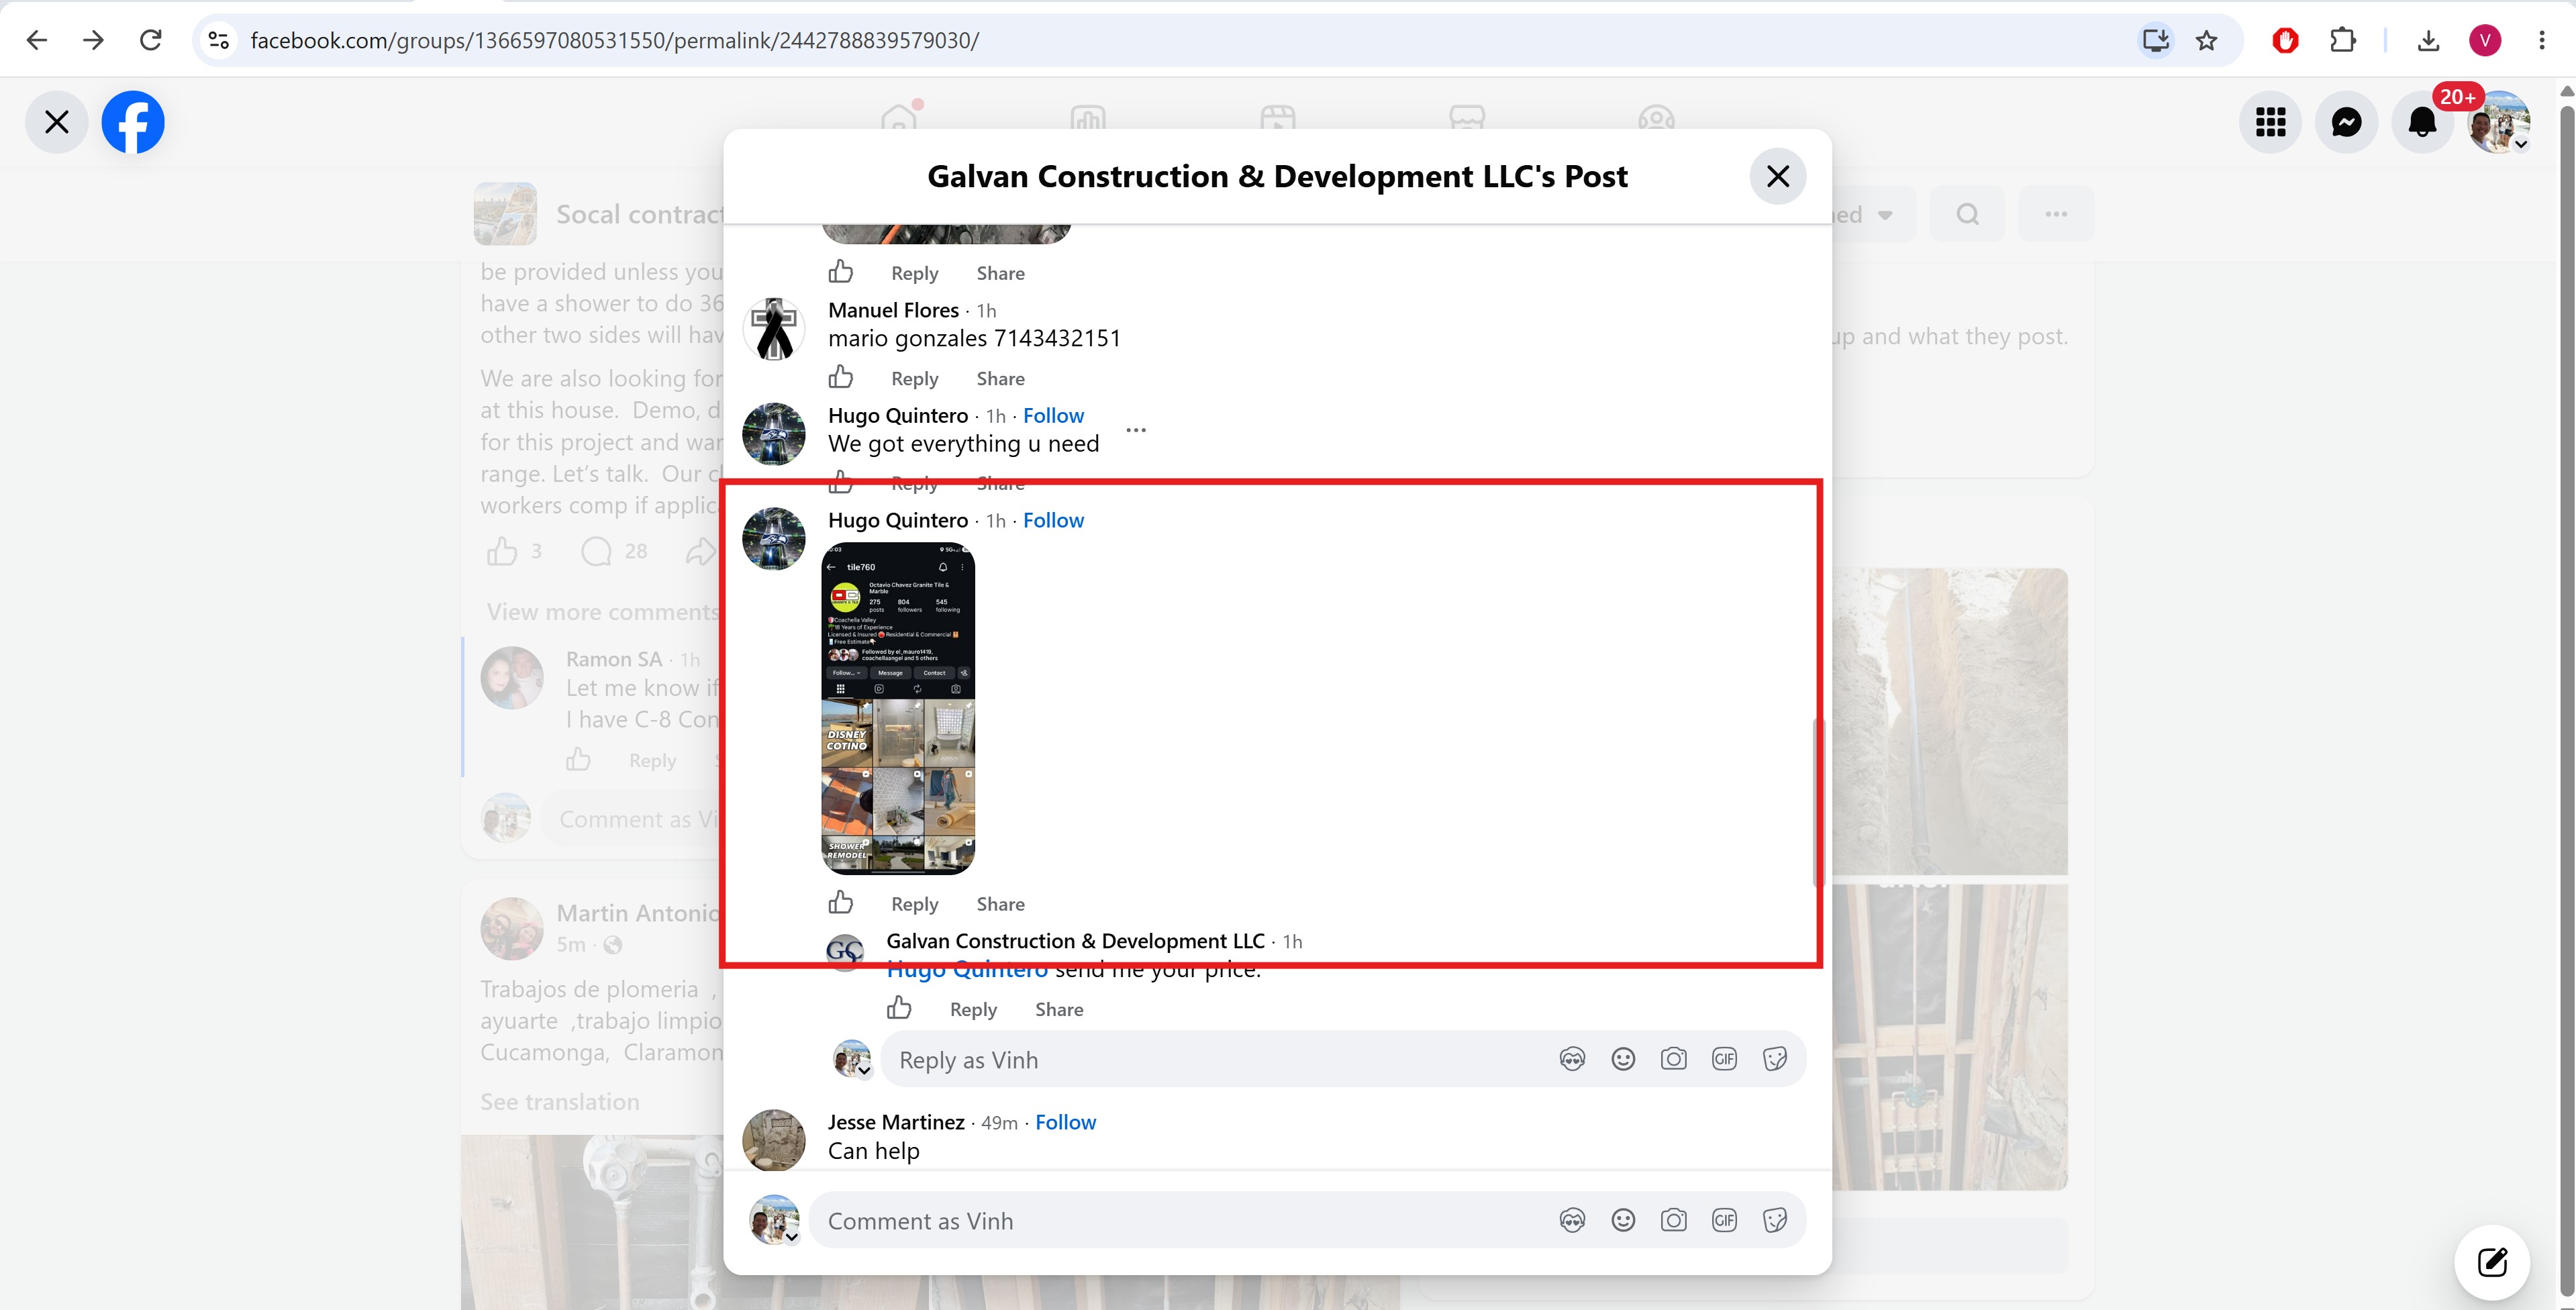Open Chrome downloads icon
This screenshot has height=1310, width=2576.
(2428, 40)
